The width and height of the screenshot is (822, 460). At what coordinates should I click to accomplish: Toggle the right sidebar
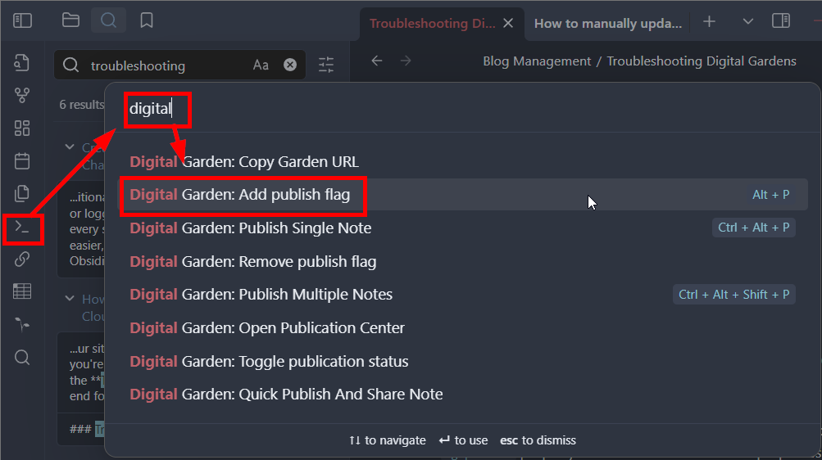pyautogui.click(x=781, y=21)
